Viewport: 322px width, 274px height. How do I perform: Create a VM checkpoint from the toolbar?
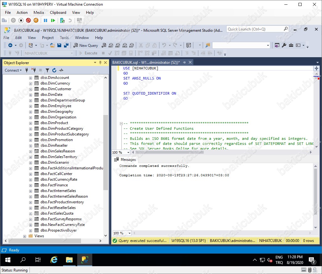tap(62, 20)
